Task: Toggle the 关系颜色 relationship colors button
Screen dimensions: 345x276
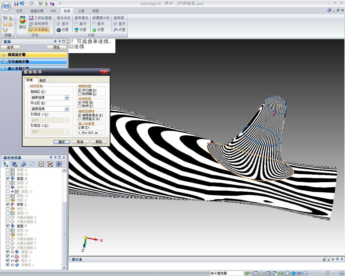Action: [39, 30]
